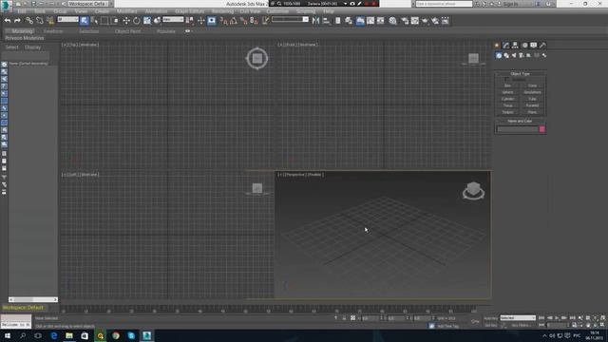The width and height of the screenshot is (608, 342).
Task: Activate the Select Object tool
Action: (x=85, y=21)
